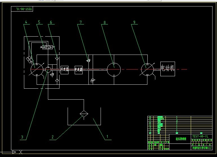Select callout number 5

39,22
